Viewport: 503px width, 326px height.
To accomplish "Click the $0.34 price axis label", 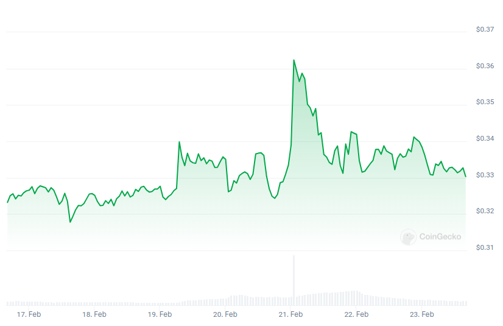I will [x=485, y=138].
